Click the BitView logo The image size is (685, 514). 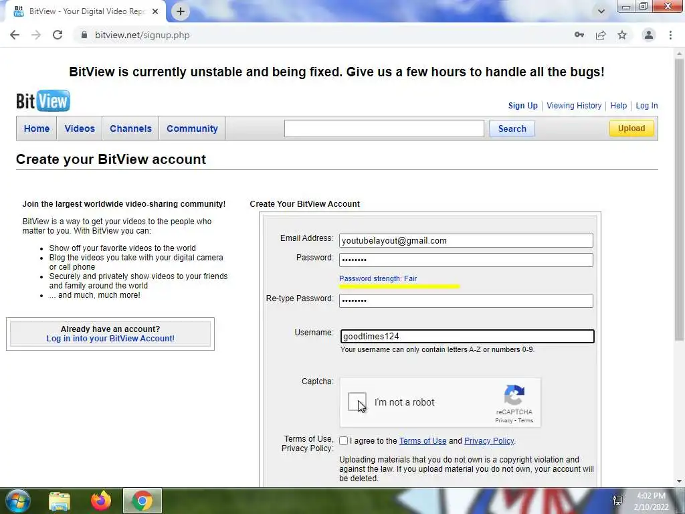pyautogui.click(x=43, y=100)
